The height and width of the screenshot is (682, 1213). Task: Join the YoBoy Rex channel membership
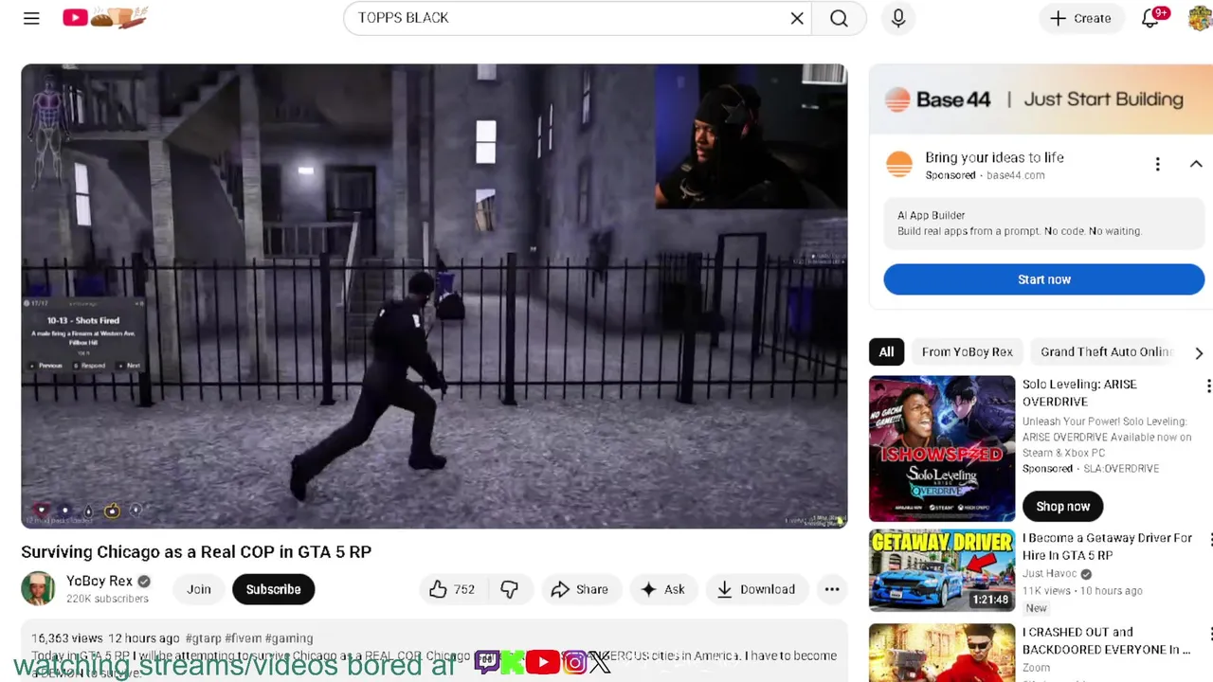coord(199,589)
